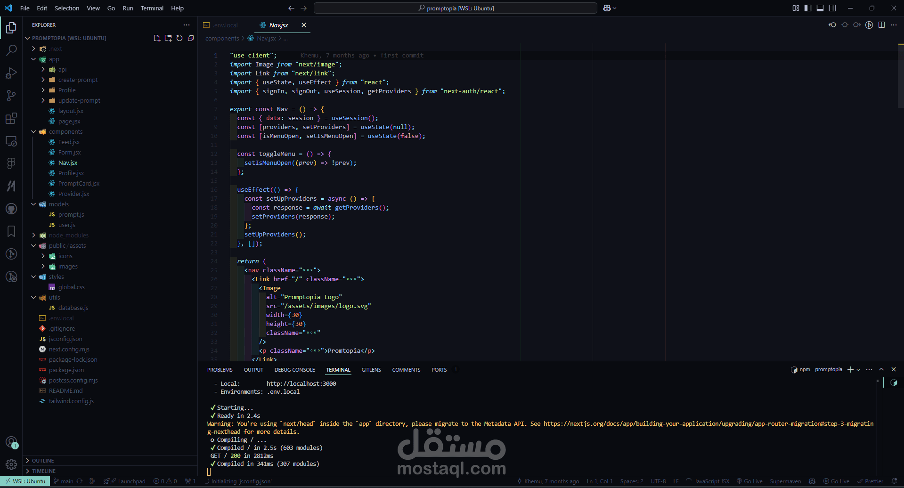Open the Copilot chat menu

tap(610, 8)
